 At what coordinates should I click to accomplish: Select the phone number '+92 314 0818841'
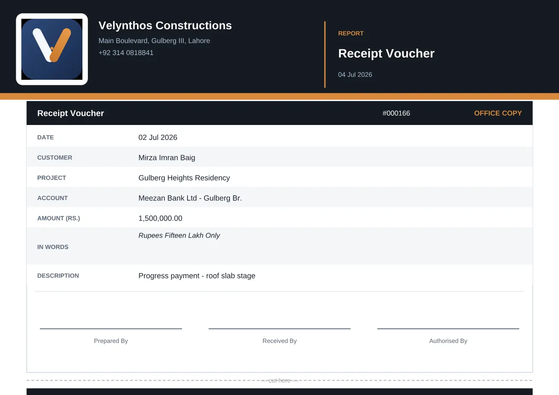click(126, 53)
